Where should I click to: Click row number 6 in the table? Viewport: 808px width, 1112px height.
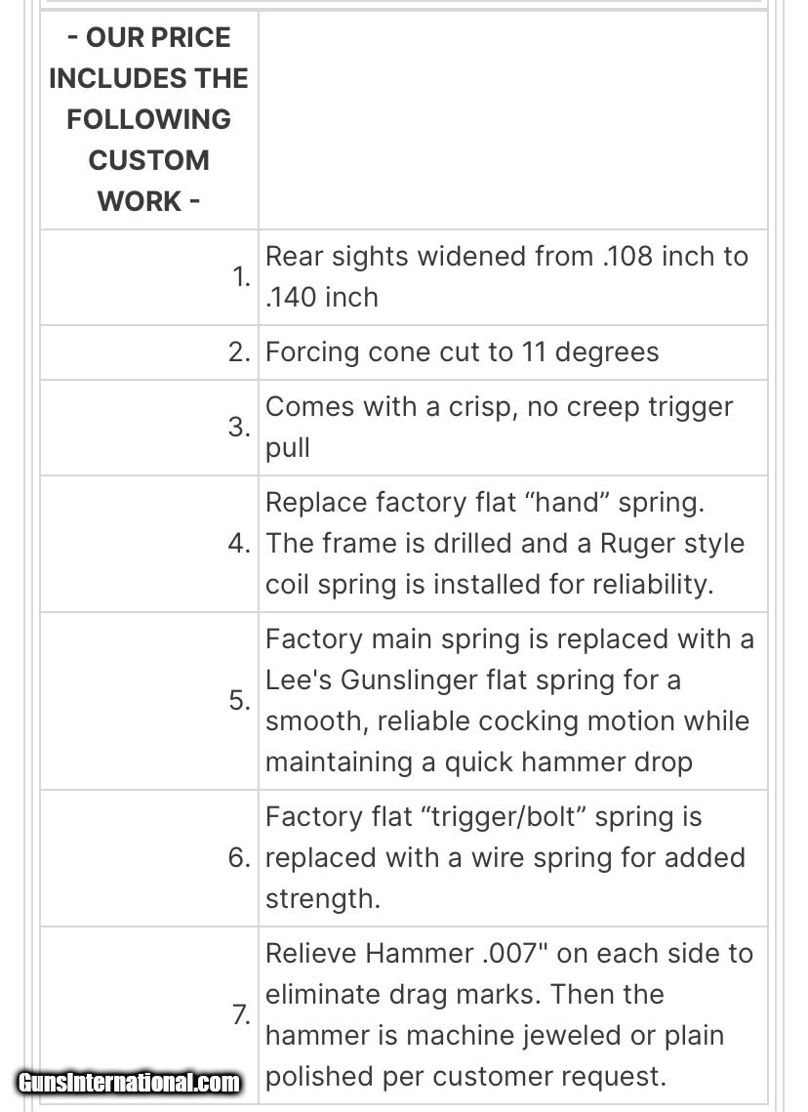tap(240, 857)
